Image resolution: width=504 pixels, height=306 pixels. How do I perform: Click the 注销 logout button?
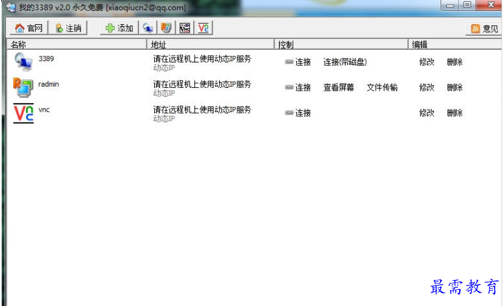coord(68,28)
